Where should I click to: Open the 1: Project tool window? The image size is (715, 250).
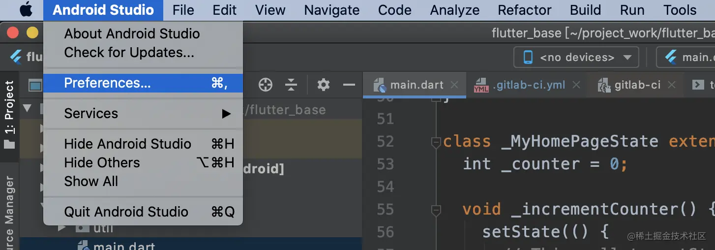pos(9,115)
